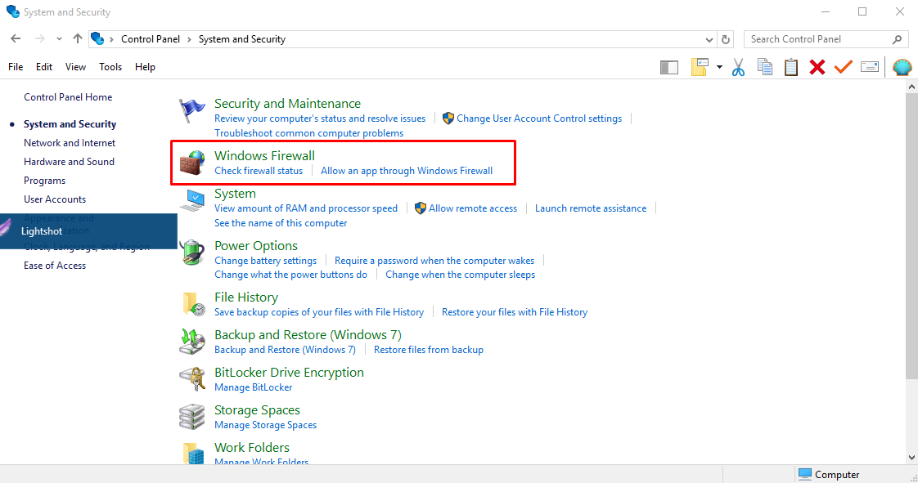Image resolution: width=918 pixels, height=483 pixels.
Task: Click Change when the computer sleeps
Action: coord(460,275)
